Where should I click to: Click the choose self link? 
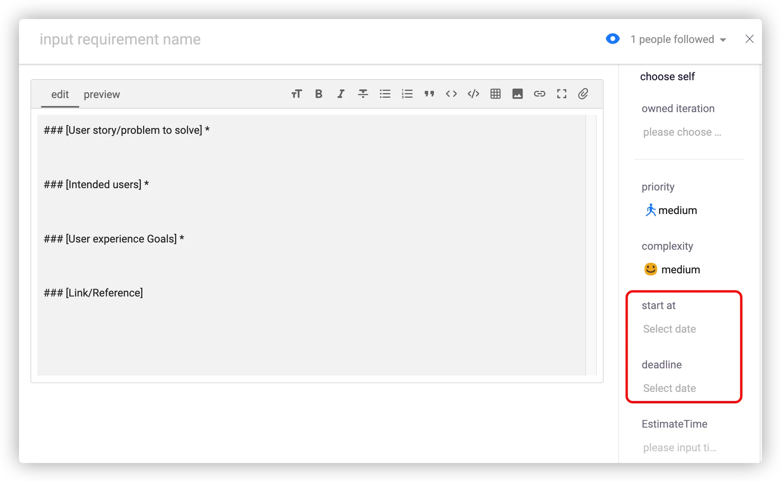[x=667, y=76]
